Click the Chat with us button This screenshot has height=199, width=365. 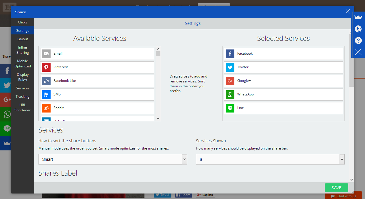(x=343, y=196)
